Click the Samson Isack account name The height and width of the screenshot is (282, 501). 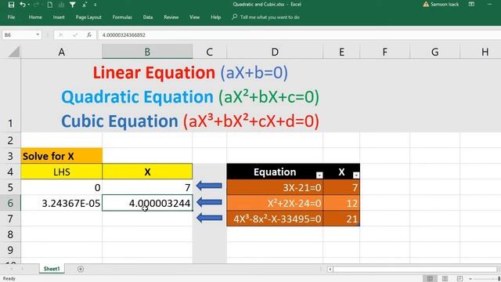[445, 4]
